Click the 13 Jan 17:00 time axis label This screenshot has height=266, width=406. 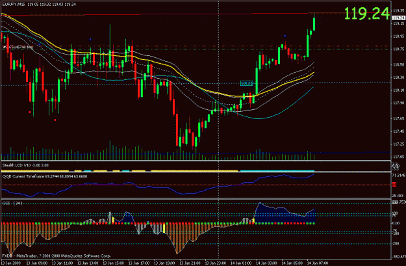point(139,263)
